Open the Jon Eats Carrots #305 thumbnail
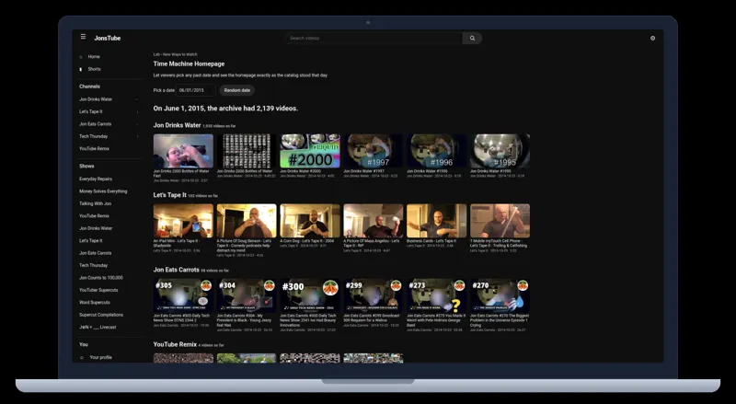 [183, 295]
